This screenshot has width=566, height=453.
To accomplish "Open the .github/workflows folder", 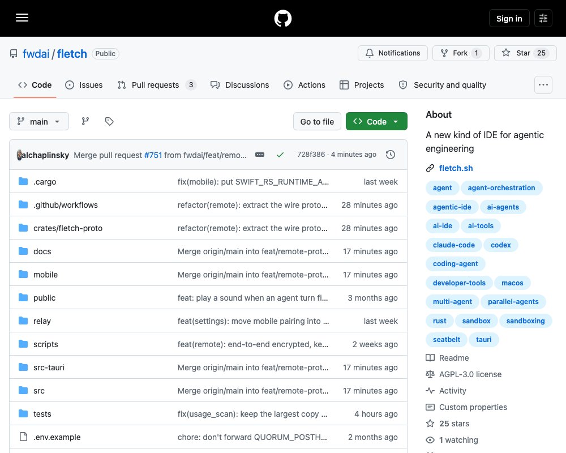I will point(65,205).
